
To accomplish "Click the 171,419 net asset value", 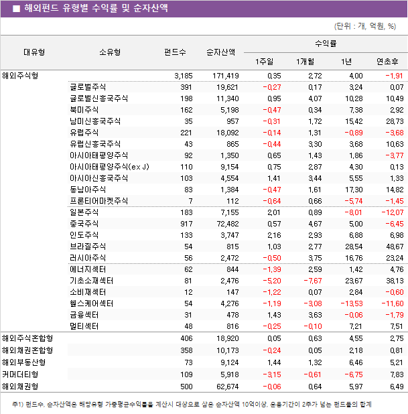I will 226,76.
